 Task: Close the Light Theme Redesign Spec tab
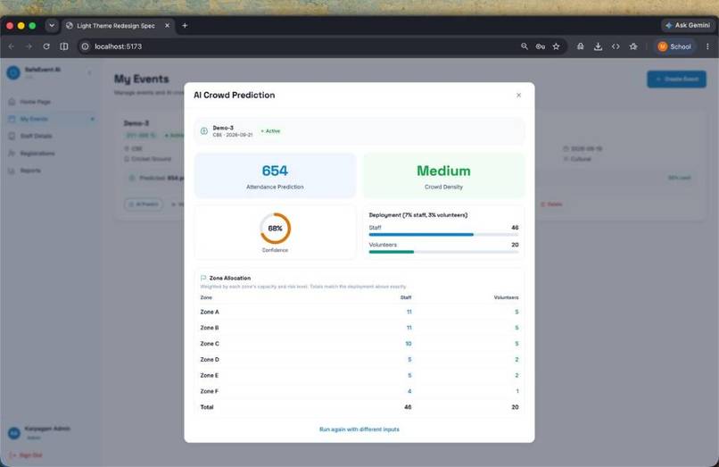(x=168, y=26)
